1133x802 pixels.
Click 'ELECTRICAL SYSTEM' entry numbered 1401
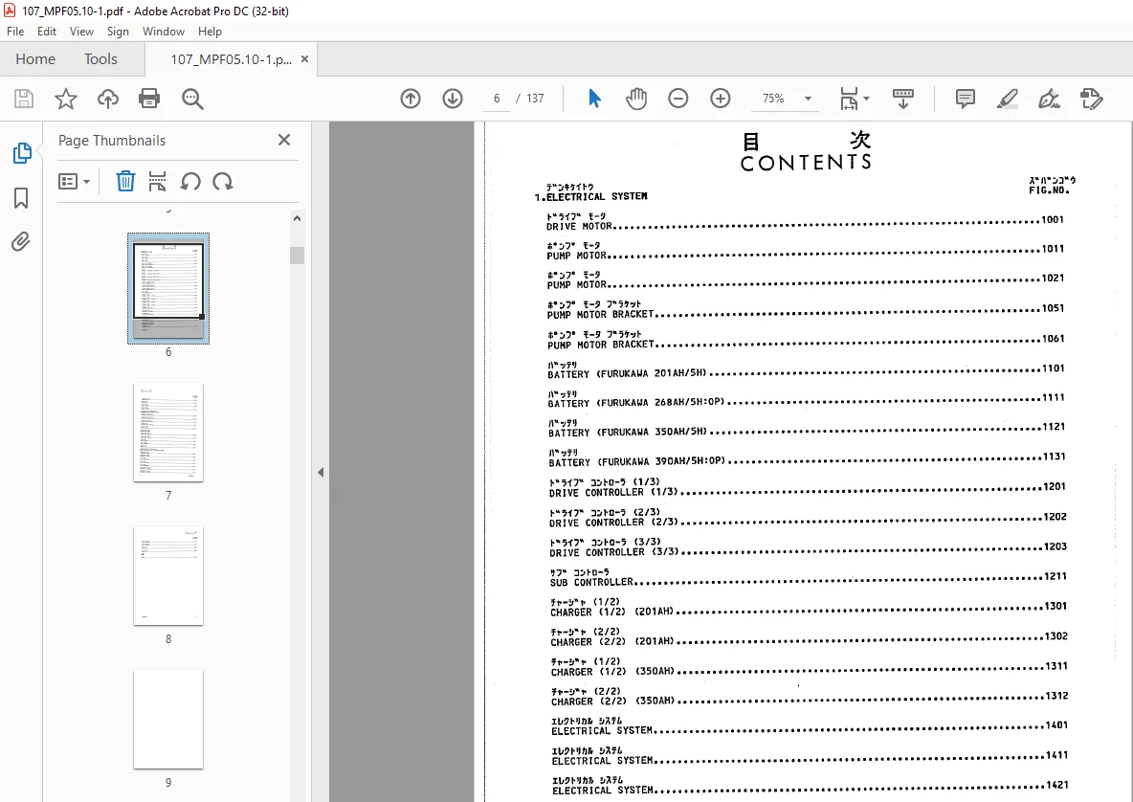(810, 726)
